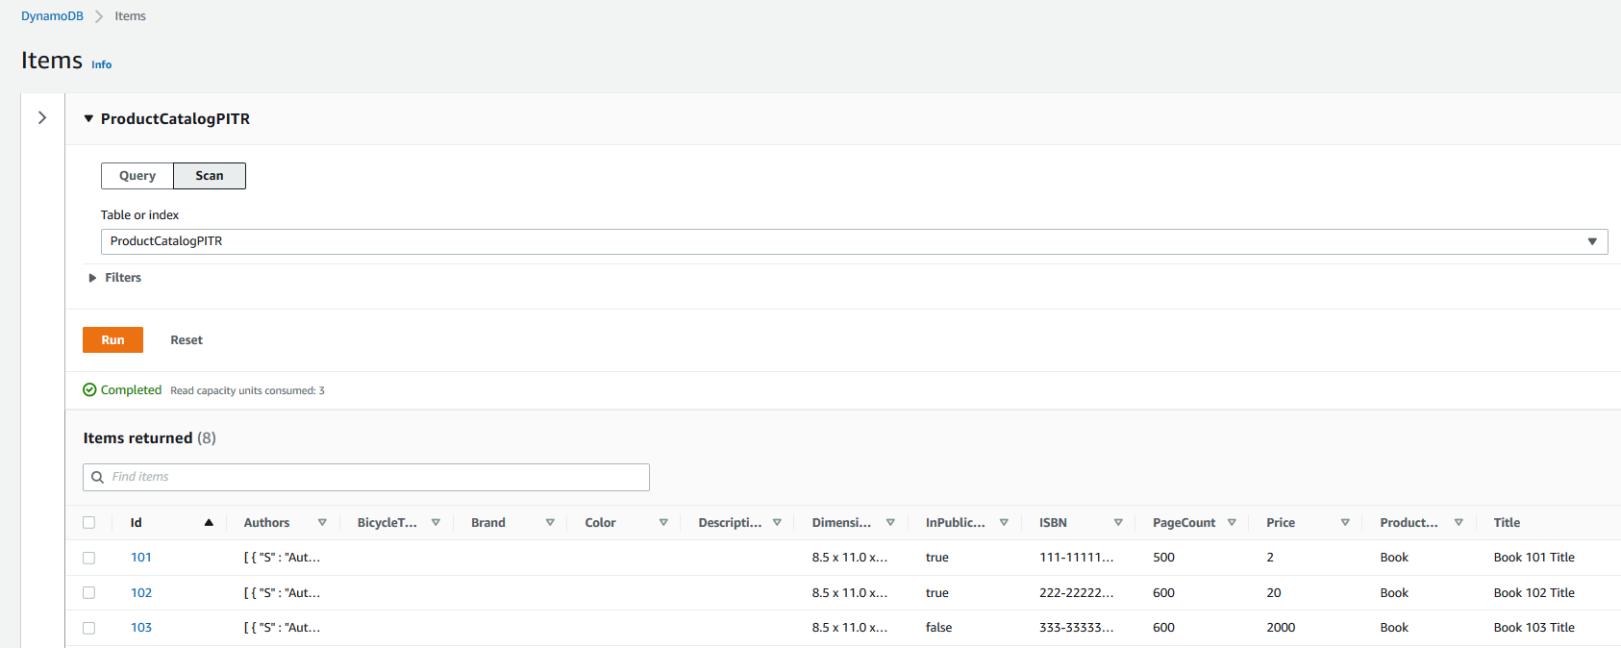
Task: Check the row for item 103
Action: tap(89, 628)
